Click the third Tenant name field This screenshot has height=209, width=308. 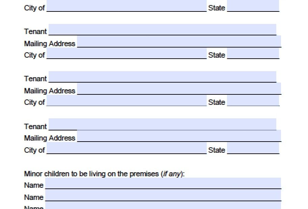click(x=162, y=124)
